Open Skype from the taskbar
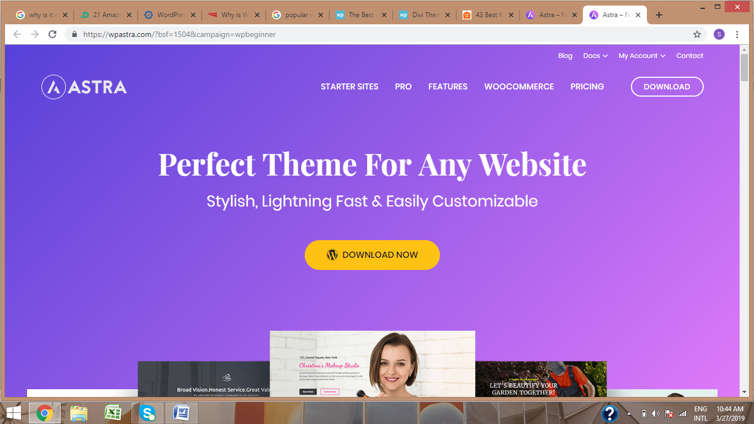The width and height of the screenshot is (754, 424). coord(147,412)
